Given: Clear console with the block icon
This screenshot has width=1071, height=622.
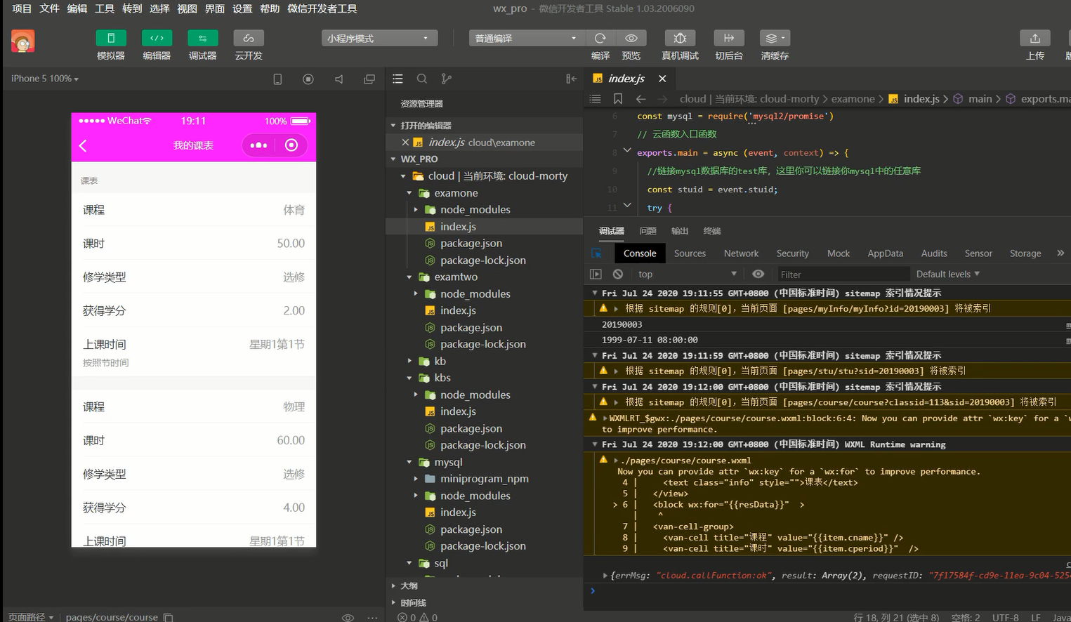Looking at the screenshot, I should click(x=618, y=274).
